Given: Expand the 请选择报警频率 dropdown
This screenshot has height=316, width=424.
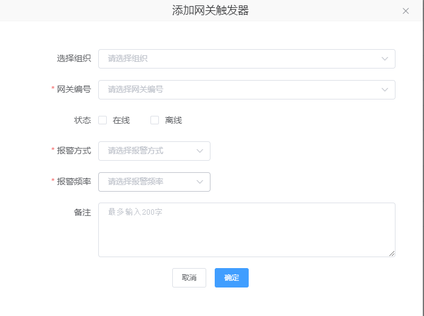Looking at the screenshot, I should point(147,182).
